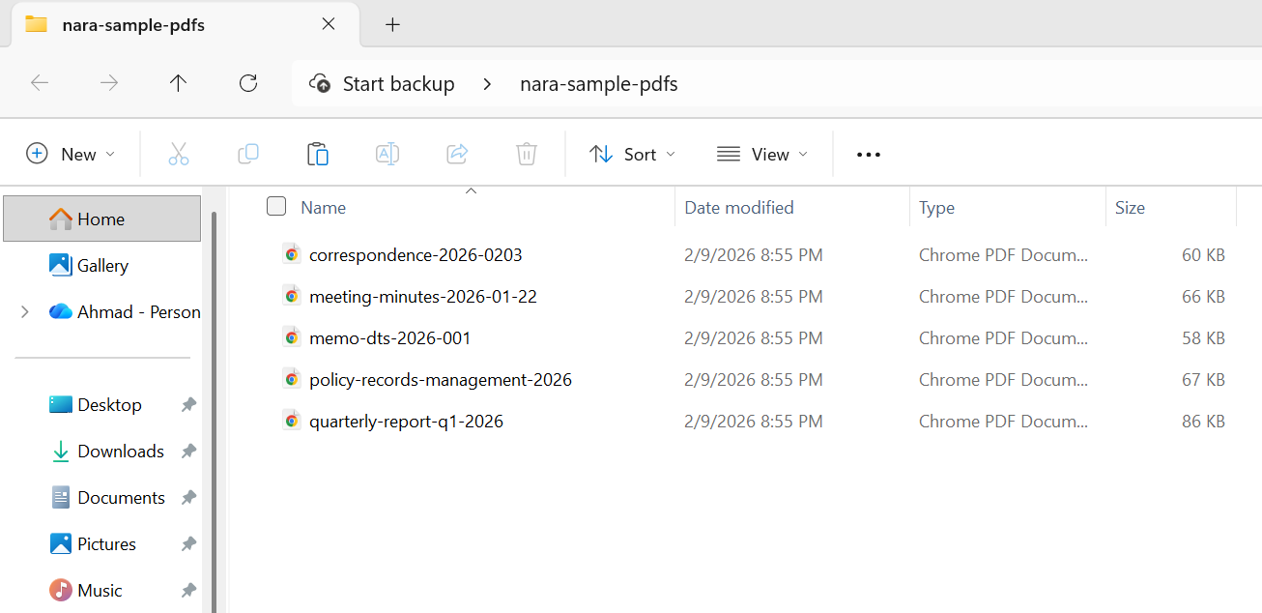
Task: Select the Rename icon
Action: [387, 154]
